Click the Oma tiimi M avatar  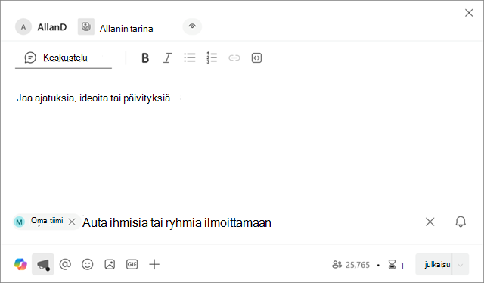20,222
